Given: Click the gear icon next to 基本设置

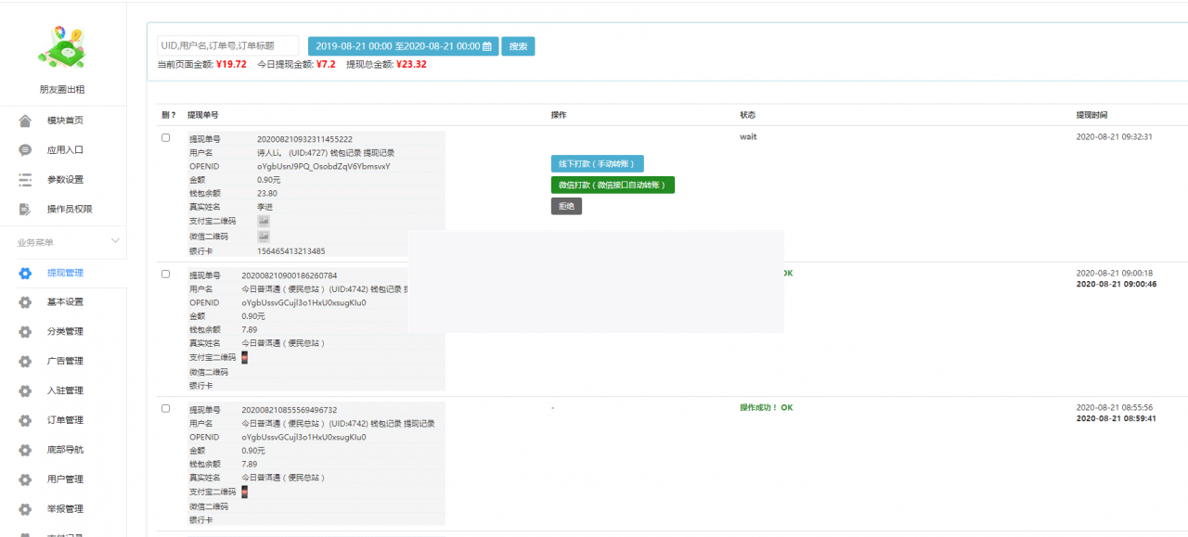Looking at the screenshot, I should (x=25, y=302).
